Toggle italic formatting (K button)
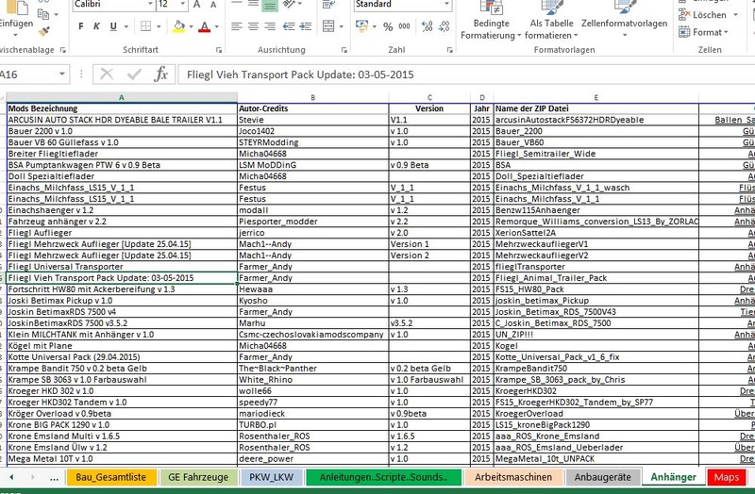Screen dimensions: 755x494 pyautogui.click(x=94, y=27)
